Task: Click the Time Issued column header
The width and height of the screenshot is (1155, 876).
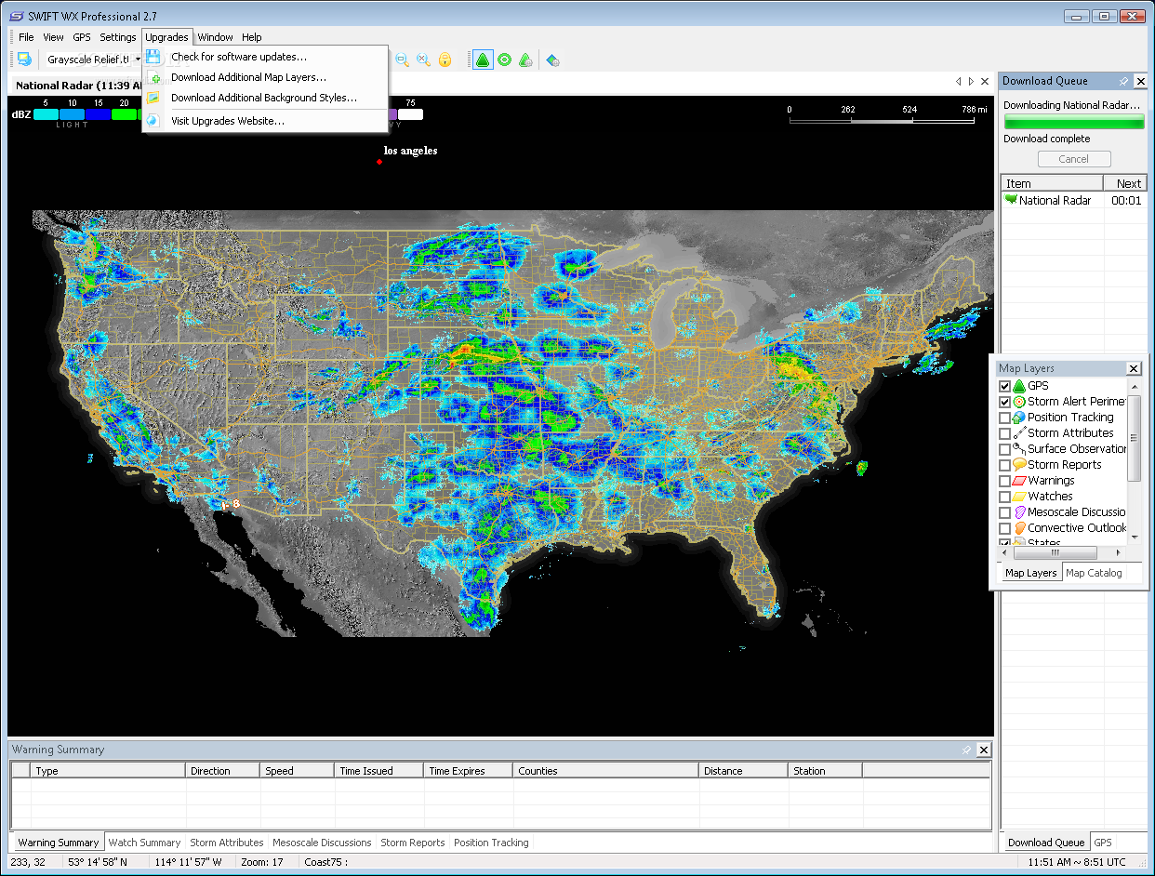Action: pos(378,771)
